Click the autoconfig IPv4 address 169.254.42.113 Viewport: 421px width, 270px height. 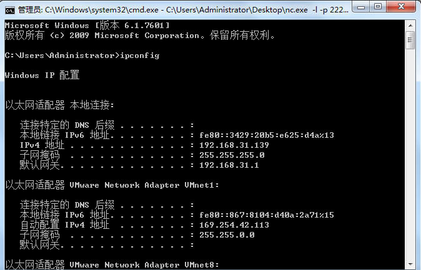234,224
